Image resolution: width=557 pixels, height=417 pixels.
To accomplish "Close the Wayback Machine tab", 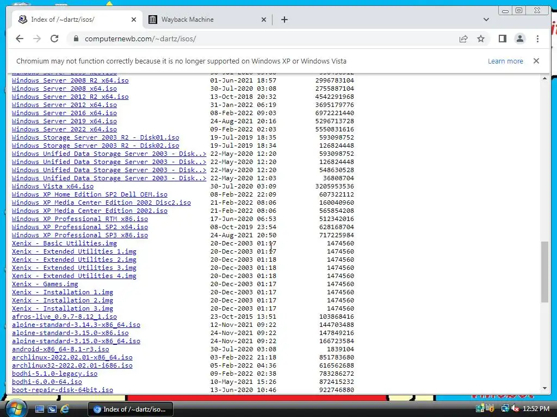I will pos(264,20).
